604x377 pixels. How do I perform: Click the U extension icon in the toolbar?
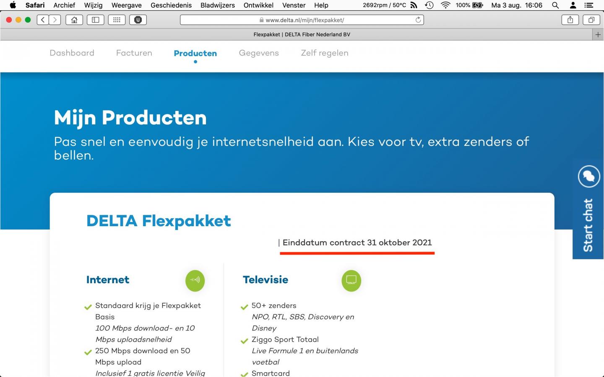[138, 20]
